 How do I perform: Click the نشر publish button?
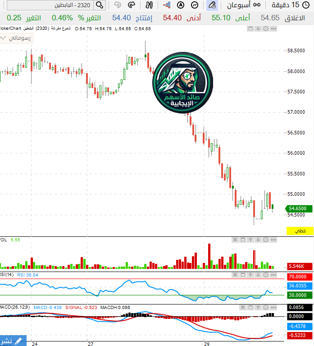tap(13, 341)
